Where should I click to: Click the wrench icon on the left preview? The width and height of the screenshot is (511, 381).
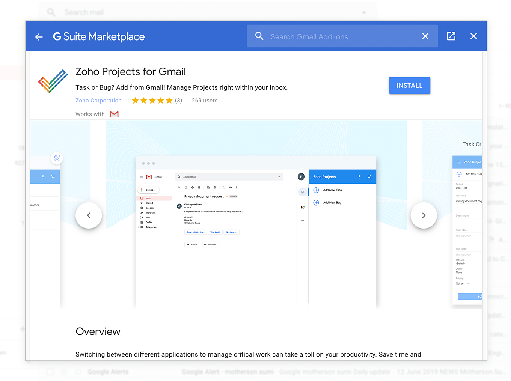coord(57,158)
